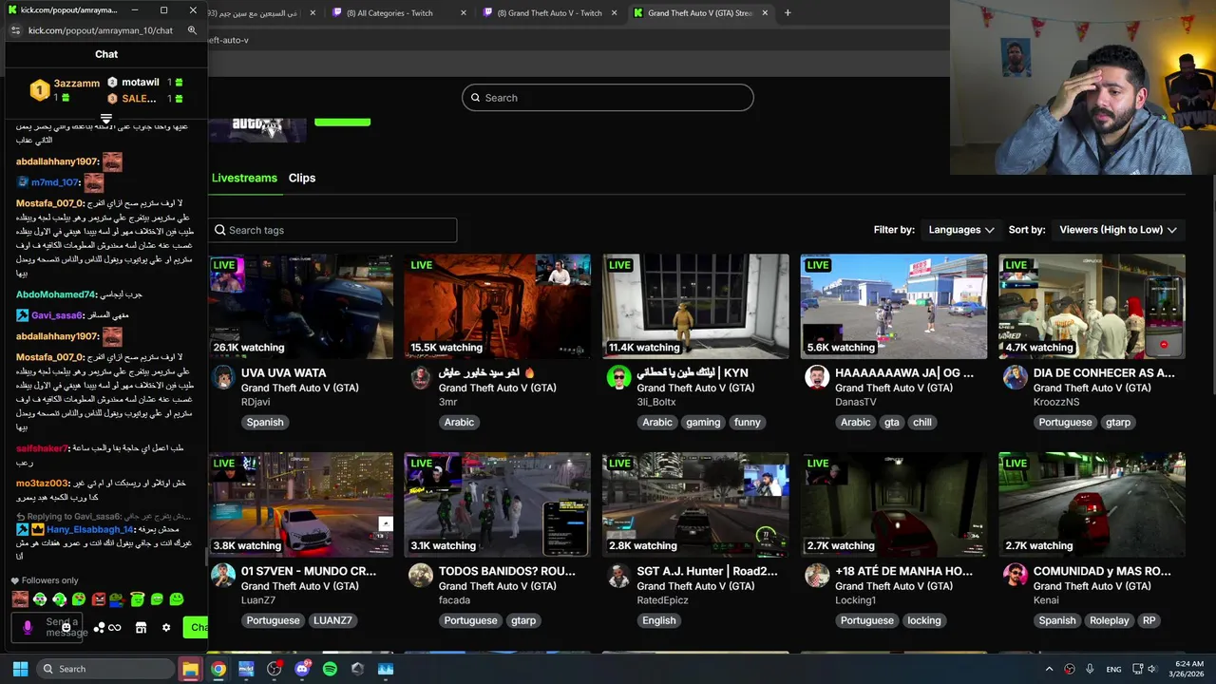Click the locking tag under Locking1
Screen dimensions: 1216x684
923,620
